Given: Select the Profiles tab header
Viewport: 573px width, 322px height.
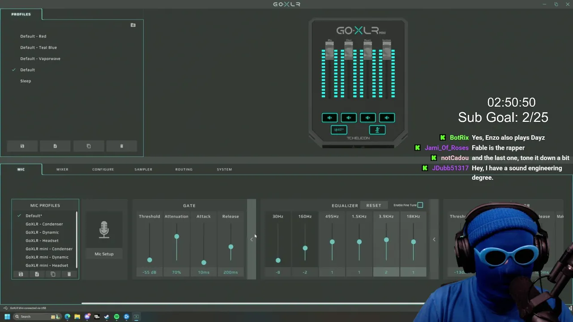Looking at the screenshot, I should pyautogui.click(x=21, y=14).
